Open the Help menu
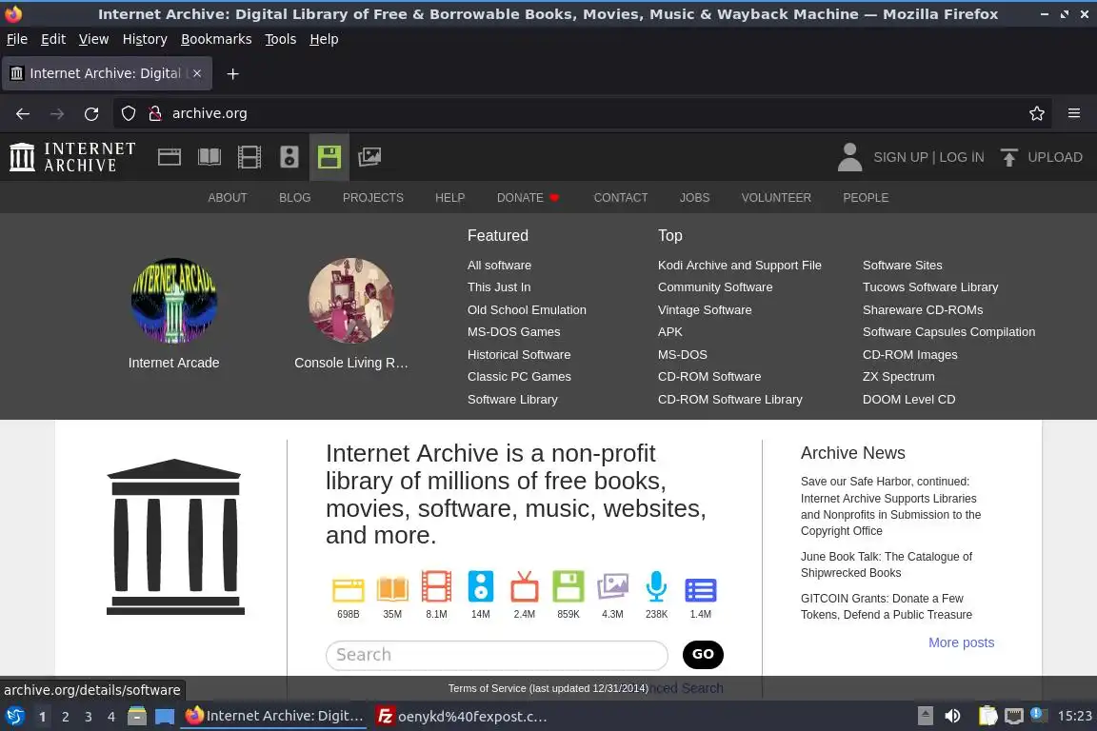The width and height of the screenshot is (1097, 731). click(x=324, y=39)
